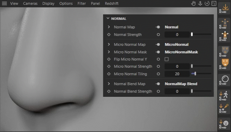Screen dimensions: 231x132
Task: Open the View menu
Action: pyautogui.click(x=14, y=3)
